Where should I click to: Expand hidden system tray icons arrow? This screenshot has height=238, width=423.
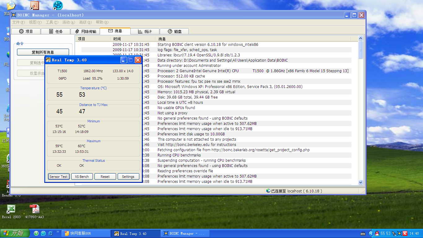(371, 233)
